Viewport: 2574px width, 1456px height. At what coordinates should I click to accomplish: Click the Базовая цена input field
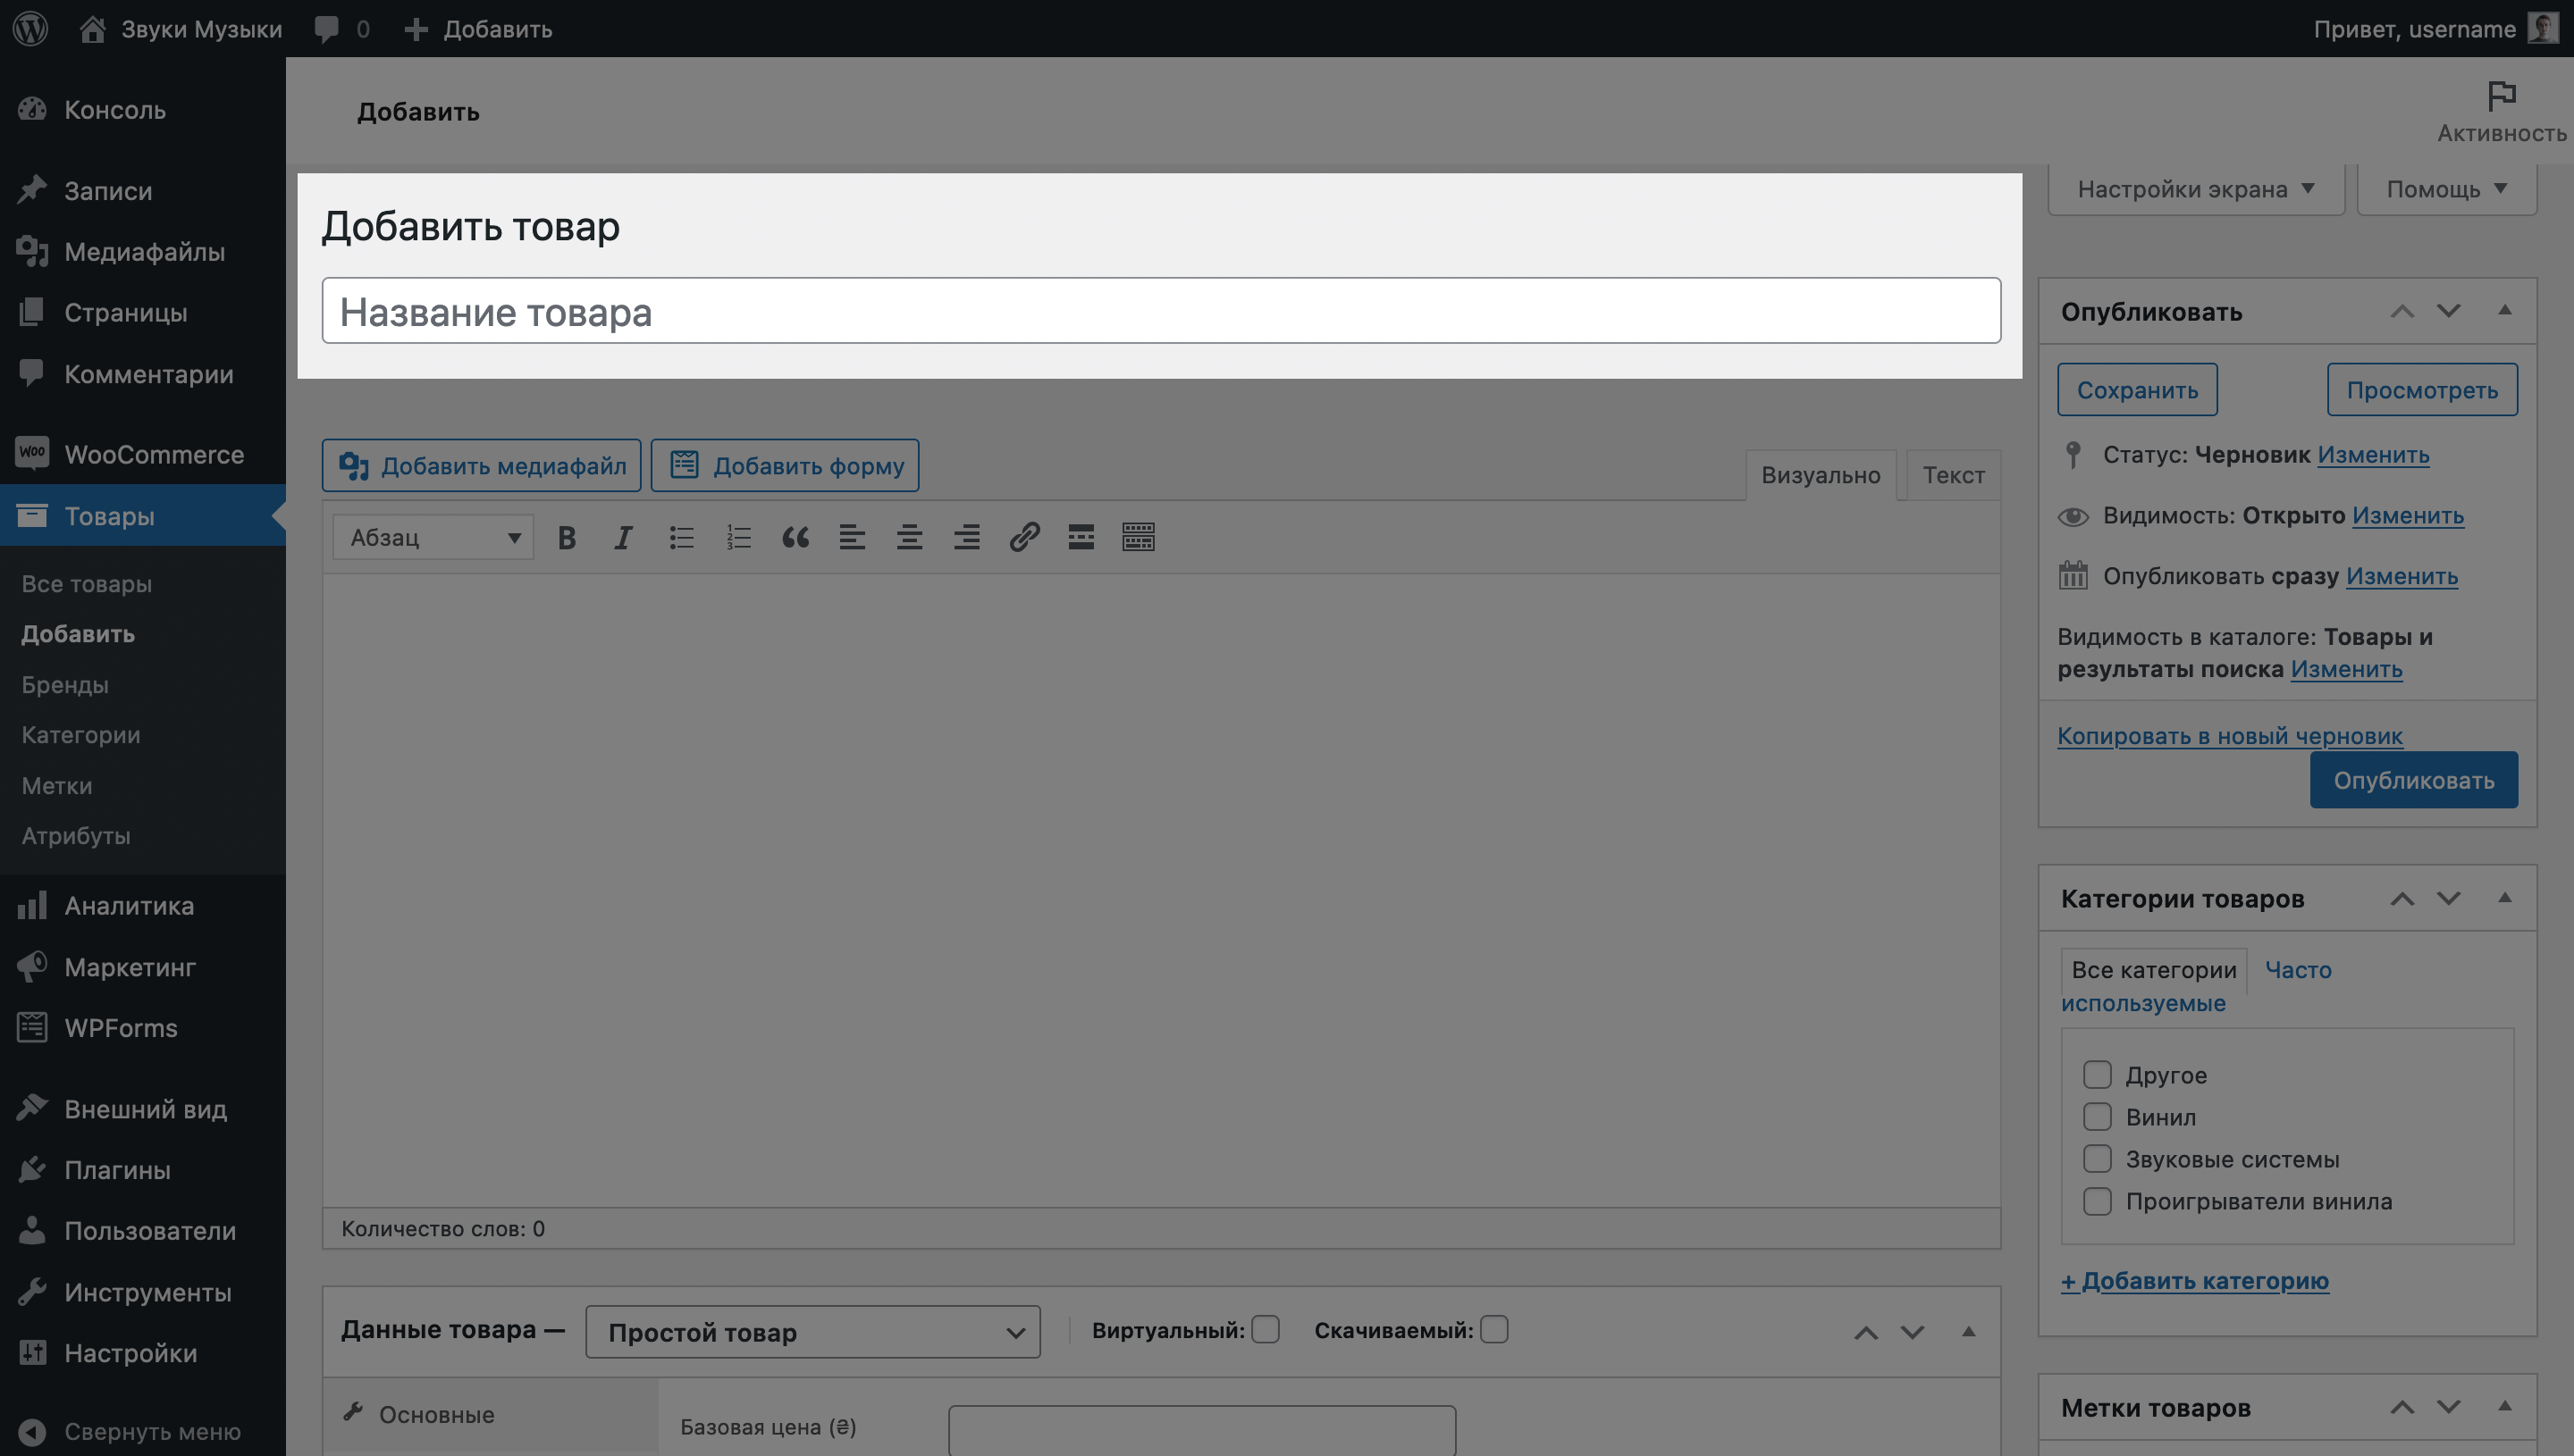[x=1201, y=1430]
